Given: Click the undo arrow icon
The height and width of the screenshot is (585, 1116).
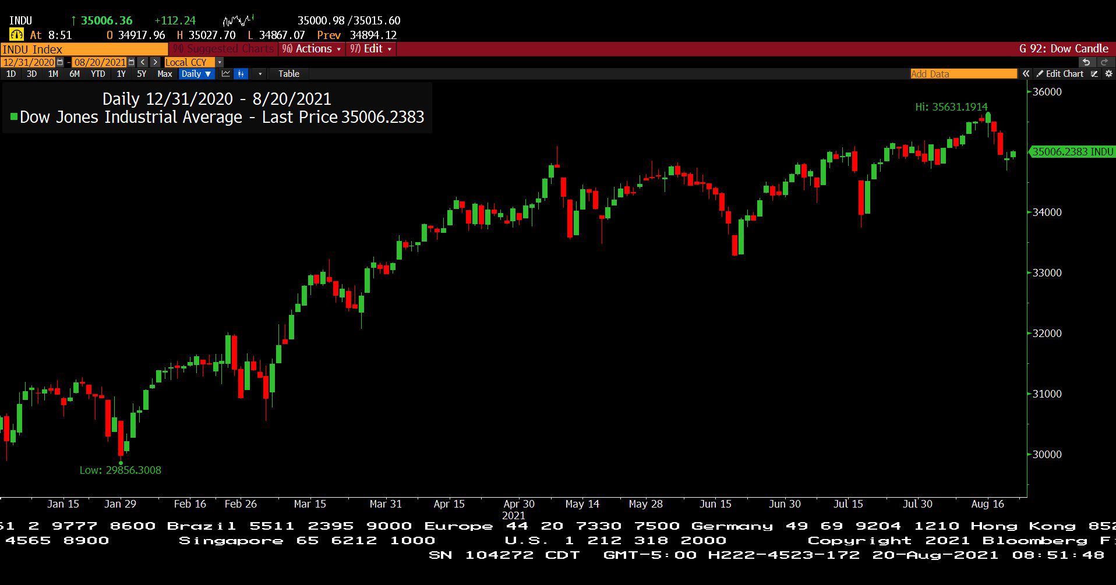Looking at the screenshot, I should click(x=1086, y=62).
